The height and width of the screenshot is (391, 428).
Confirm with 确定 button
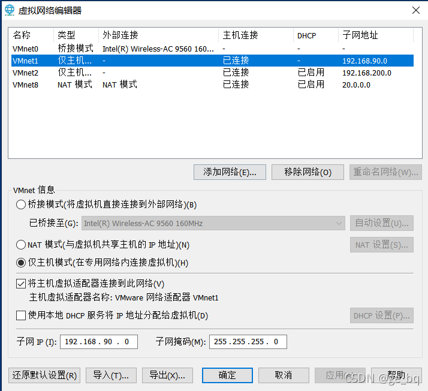[227, 375]
